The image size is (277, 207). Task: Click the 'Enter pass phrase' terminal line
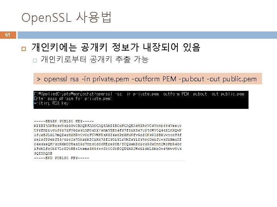(x=73, y=99)
